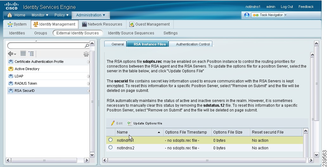
Task: Expand the back arrow dropdown caret
Action: coord(15,54)
